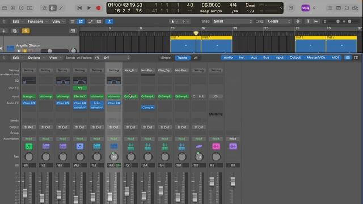Open the ElectraX instrument slot
This screenshot has height=204, width=363.
80,96
